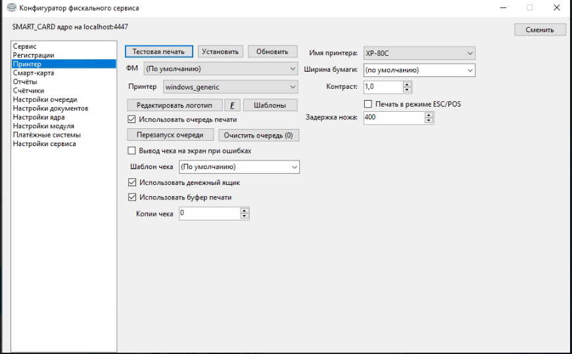Click the configurator app icon in title bar

(x=12, y=8)
